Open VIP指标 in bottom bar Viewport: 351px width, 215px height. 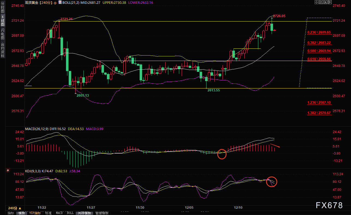(35, 213)
